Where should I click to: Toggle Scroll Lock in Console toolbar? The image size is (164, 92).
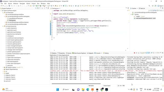[143, 53]
